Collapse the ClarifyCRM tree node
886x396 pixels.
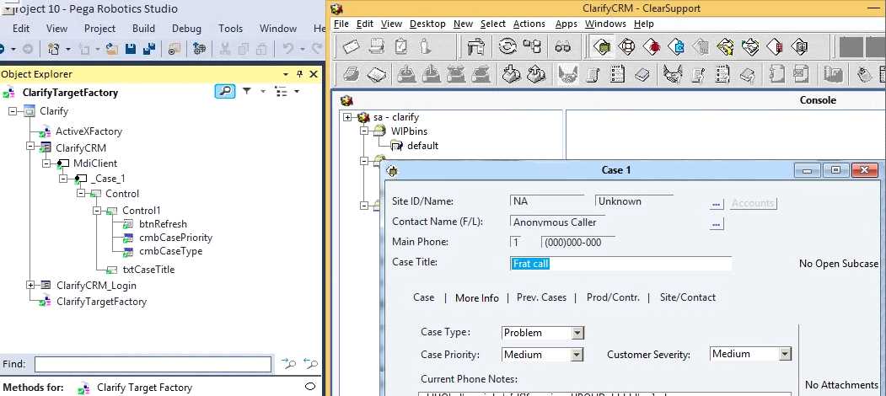(x=31, y=147)
